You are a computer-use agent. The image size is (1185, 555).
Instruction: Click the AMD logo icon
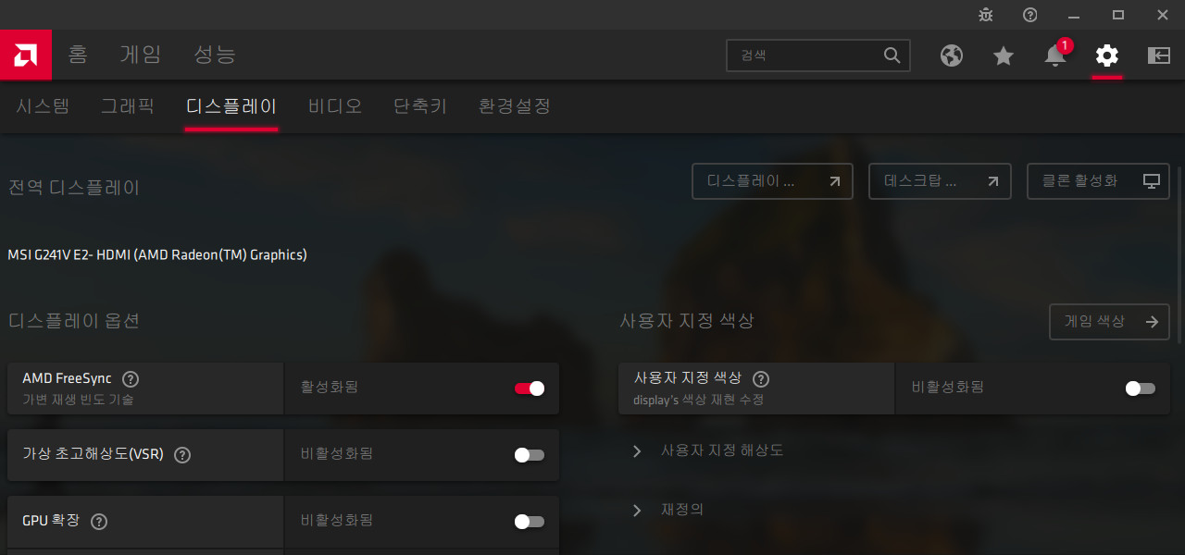tap(25, 55)
